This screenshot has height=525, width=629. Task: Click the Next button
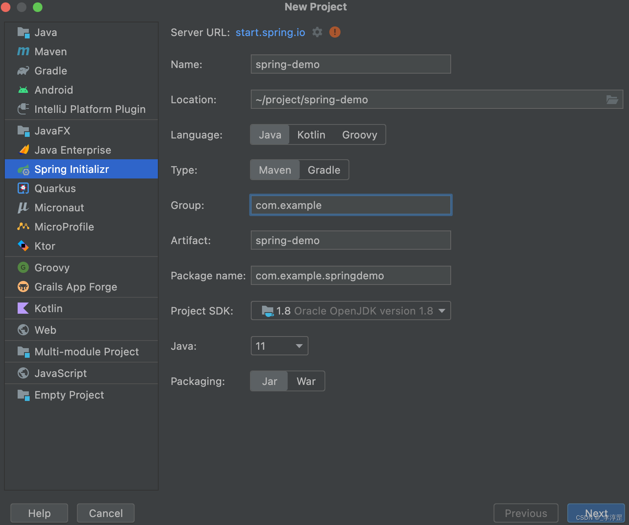[x=596, y=513]
